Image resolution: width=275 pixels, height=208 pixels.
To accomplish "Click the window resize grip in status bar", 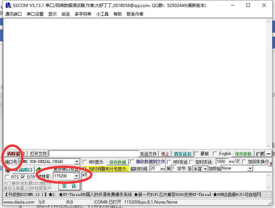I will [x=270, y=202].
